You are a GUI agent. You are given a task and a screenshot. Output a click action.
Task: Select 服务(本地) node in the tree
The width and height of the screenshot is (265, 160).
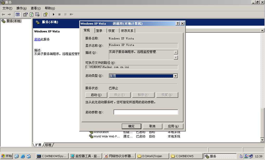(x=14, y=21)
